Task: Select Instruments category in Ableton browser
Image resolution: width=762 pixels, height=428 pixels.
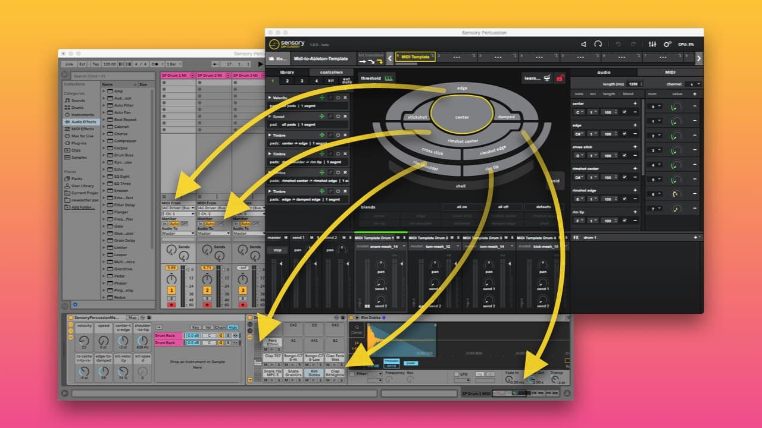Action: click(x=82, y=115)
